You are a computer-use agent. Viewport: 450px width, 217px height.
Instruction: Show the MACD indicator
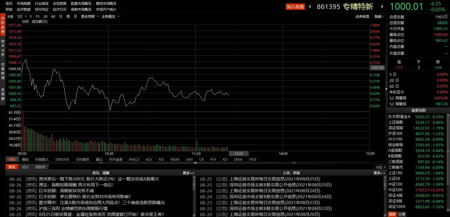pos(134,159)
